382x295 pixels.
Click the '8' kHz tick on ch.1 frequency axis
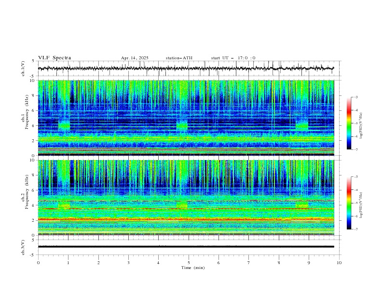(34, 95)
